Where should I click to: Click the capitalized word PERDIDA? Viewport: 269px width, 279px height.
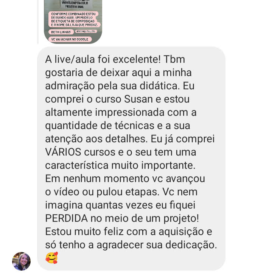click(66, 218)
